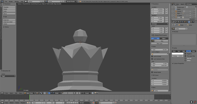Open the XYZ Euler rotation mode dropdown
Screen dimensions: 197x104
tap(160, 24)
